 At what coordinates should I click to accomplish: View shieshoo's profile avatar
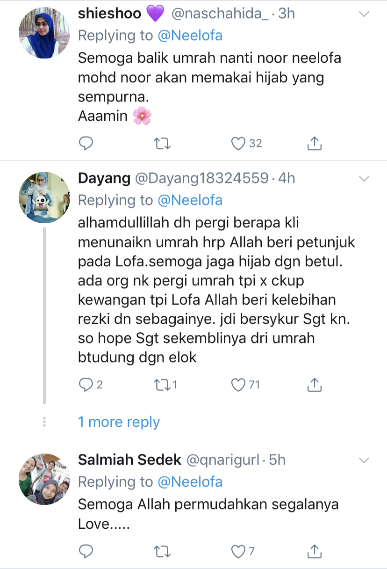click(x=44, y=33)
